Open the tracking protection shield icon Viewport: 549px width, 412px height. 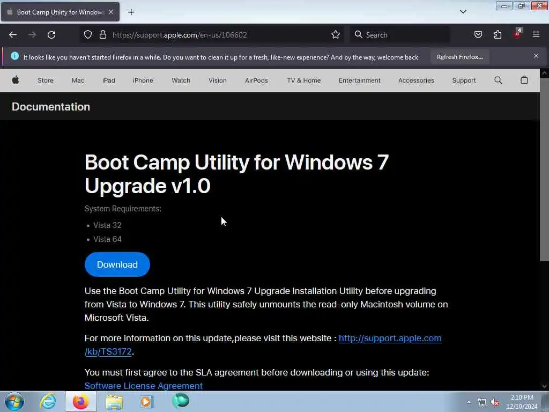point(88,34)
